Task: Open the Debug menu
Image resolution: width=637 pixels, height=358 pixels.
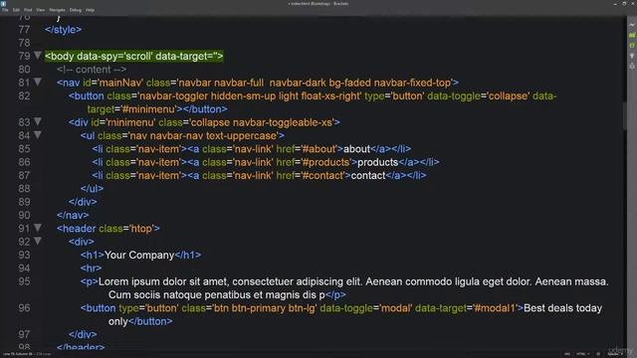Action: pos(76,10)
